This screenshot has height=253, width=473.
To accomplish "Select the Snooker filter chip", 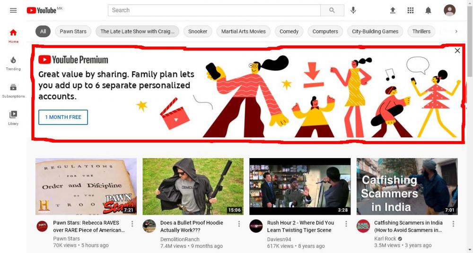I will coord(198,32).
